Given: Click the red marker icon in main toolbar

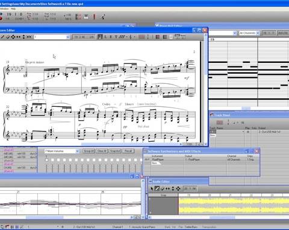Looking at the screenshot, I should [94, 16].
